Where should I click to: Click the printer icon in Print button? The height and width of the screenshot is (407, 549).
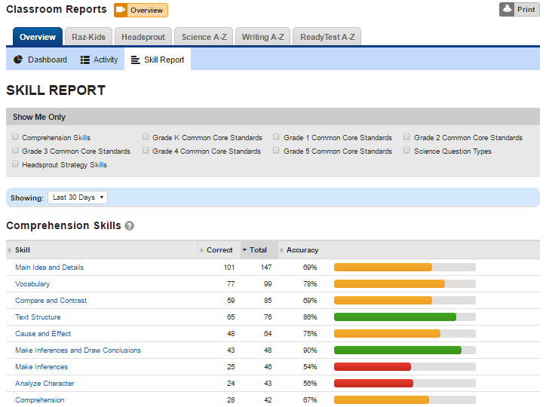pos(507,9)
